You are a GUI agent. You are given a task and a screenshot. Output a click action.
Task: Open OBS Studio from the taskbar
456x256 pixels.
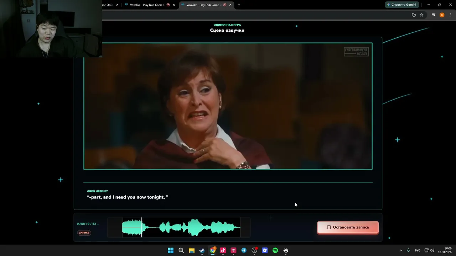[x=254, y=250]
